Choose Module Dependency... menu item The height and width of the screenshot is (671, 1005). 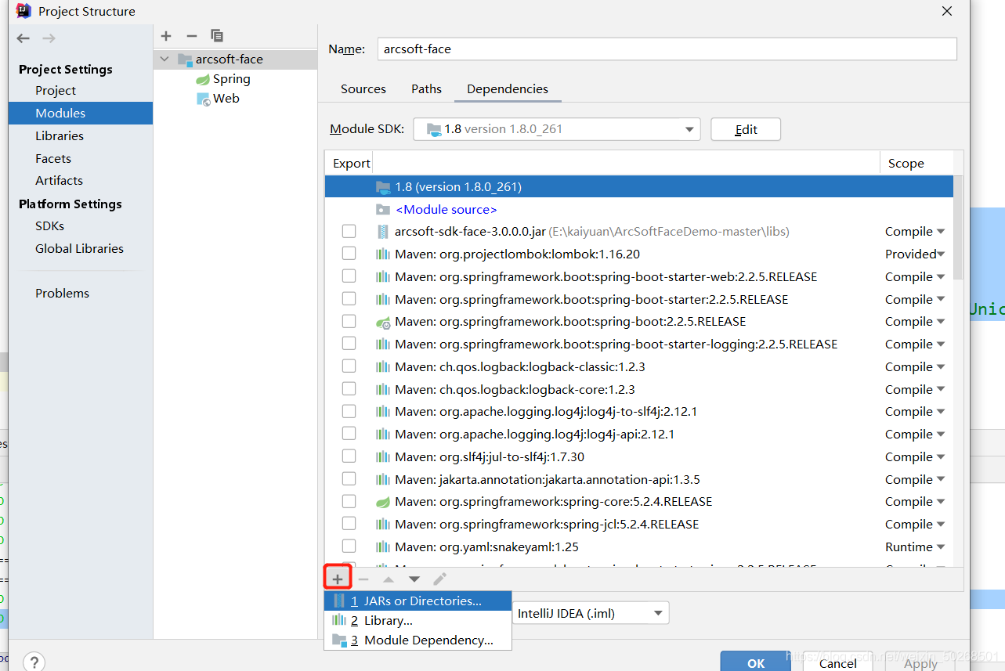point(418,640)
